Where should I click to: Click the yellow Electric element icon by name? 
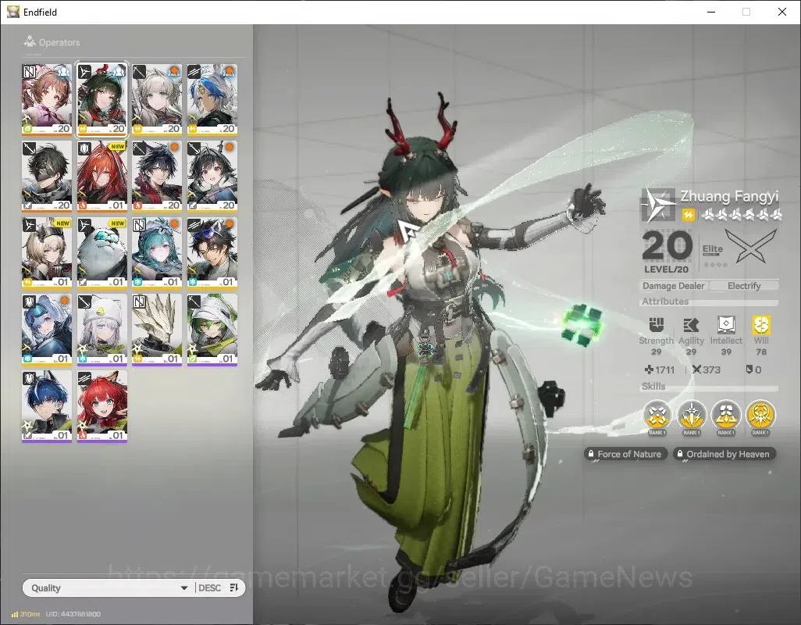tap(688, 215)
